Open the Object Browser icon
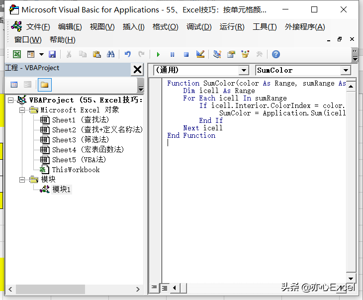The height and width of the screenshot is (300, 363). [x=245, y=54]
